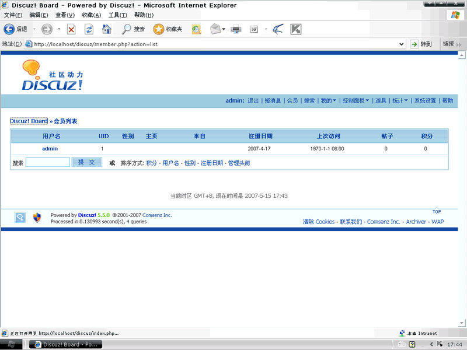Open the 我的 dropdown menu
Screen dimensions: 467x350
(x=327, y=100)
